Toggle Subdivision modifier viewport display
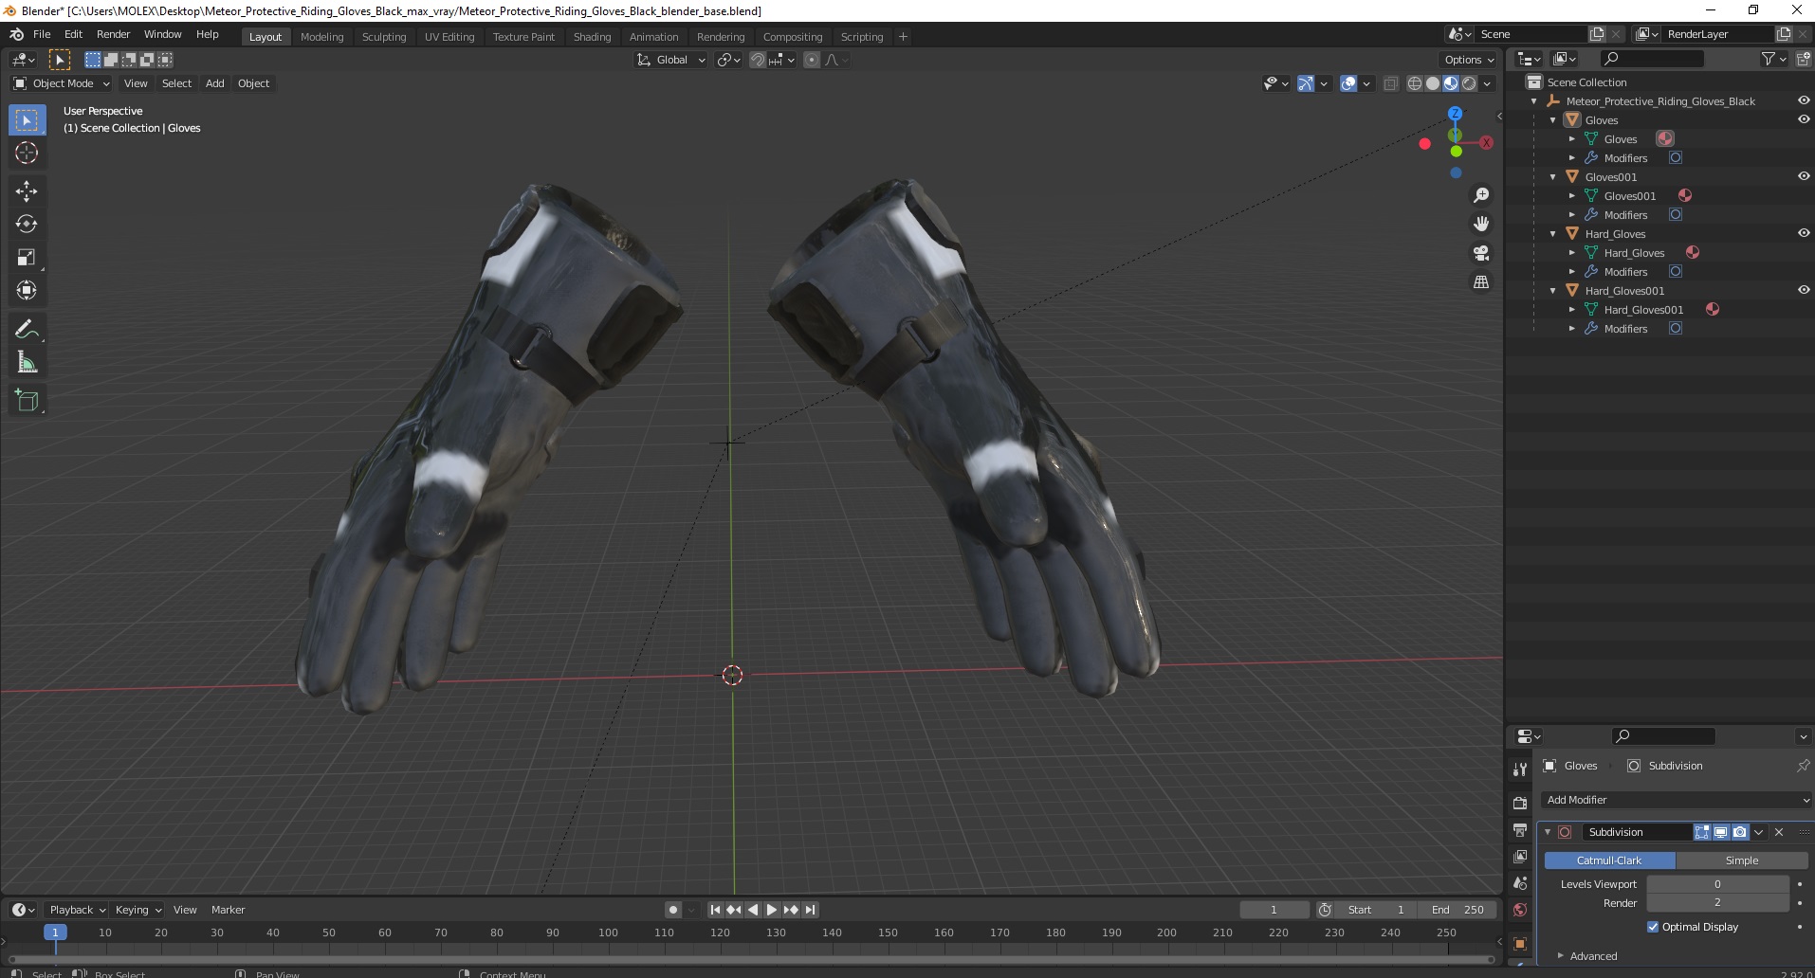Screen dimensions: 1815x978 (x=1720, y=832)
